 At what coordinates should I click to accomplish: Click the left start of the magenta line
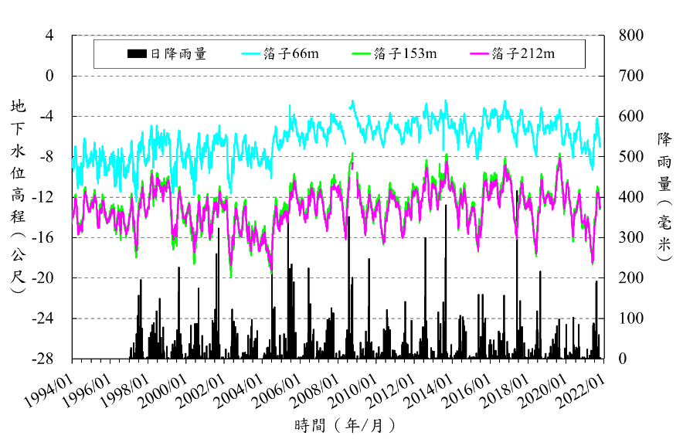click(x=73, y=220)
